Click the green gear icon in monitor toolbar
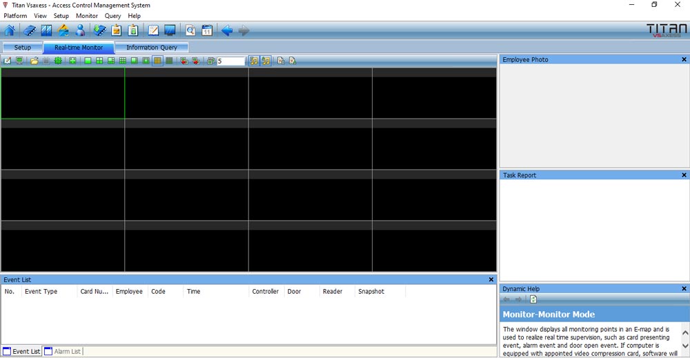Screen dimensions: 690x358 pos(59,61)
